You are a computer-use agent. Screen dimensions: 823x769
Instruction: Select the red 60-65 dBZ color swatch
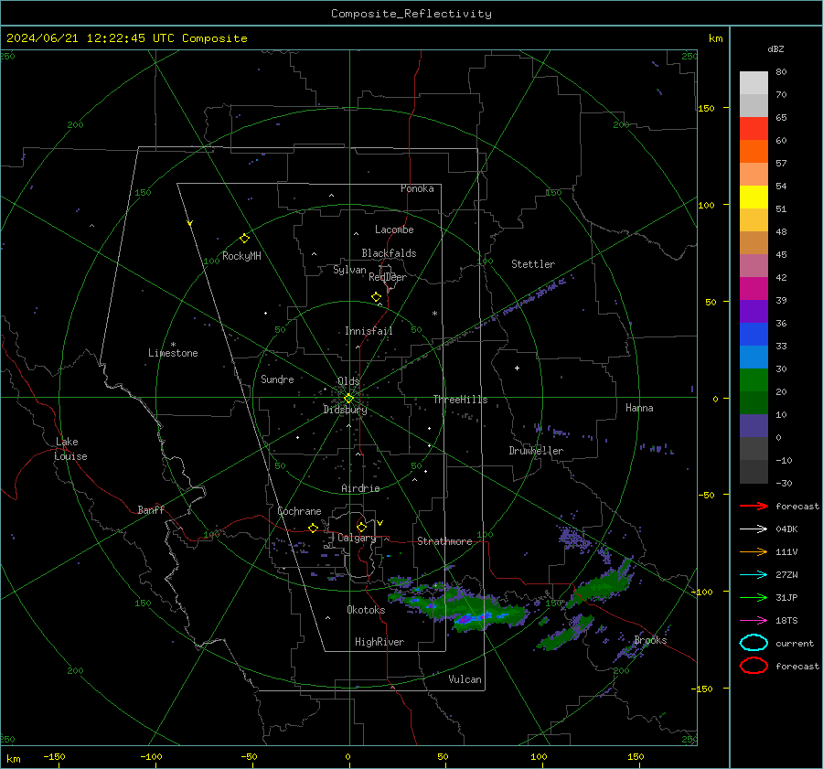(x=754, y=129)
